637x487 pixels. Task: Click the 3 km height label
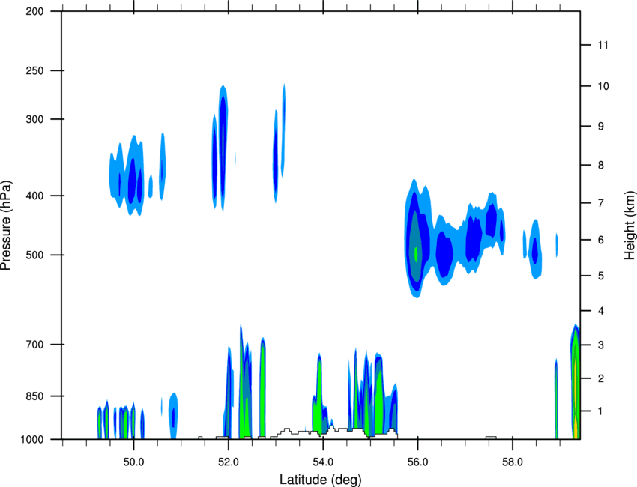coord(601,345)
